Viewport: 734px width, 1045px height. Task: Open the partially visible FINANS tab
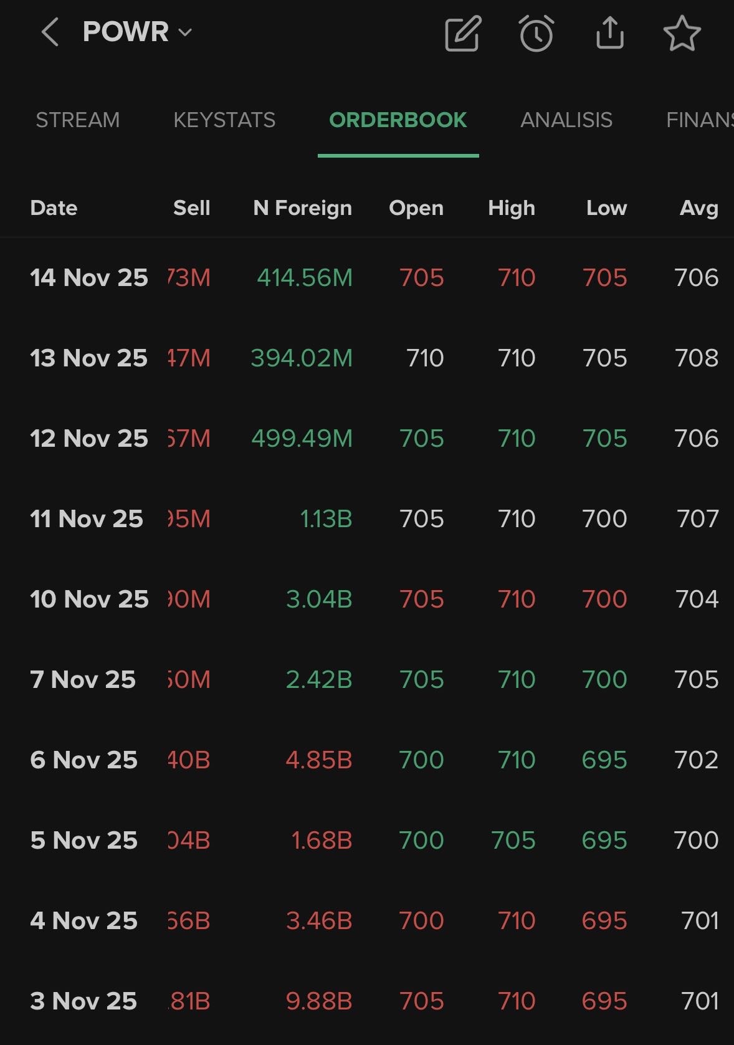click(699, 120)
